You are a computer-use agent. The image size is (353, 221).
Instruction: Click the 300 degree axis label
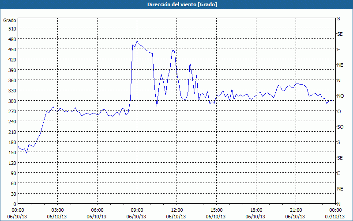point(12,101)
